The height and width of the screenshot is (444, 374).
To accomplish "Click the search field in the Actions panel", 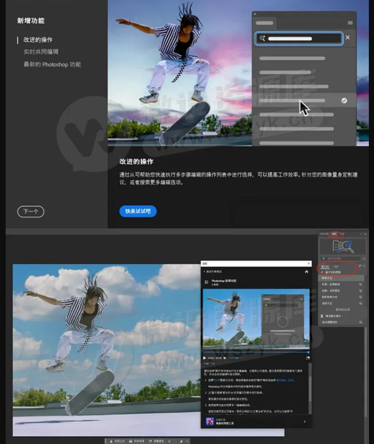I will tap(341, 258).
